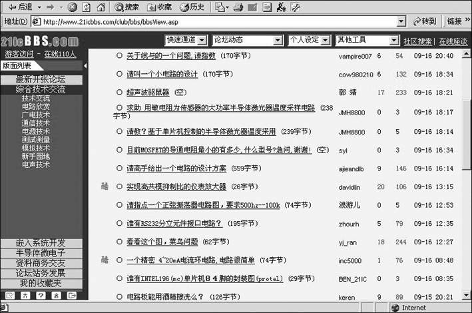This screenshot has width=472, height=313.
Task: Open the History (历史) pane
Action: click(192, 7)
